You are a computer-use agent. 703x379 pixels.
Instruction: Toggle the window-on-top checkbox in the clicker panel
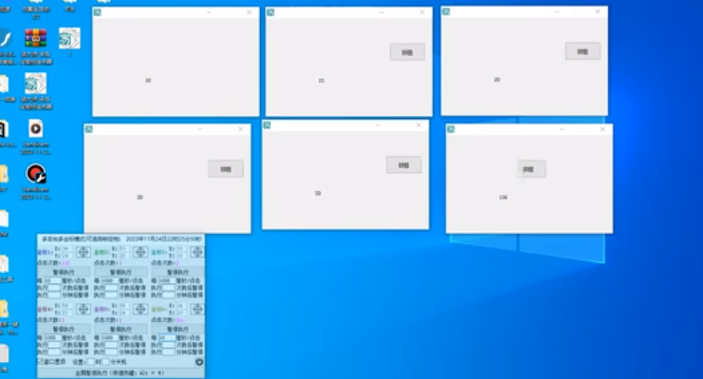[x=41, y=362]
